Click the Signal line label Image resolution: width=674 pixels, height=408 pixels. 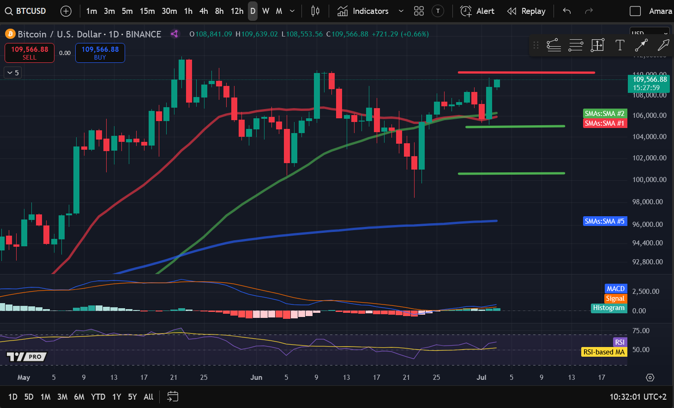click(615, 298)
